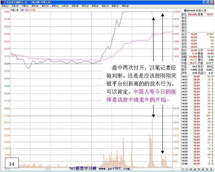Click the 7.14% label on right axis

176,27
